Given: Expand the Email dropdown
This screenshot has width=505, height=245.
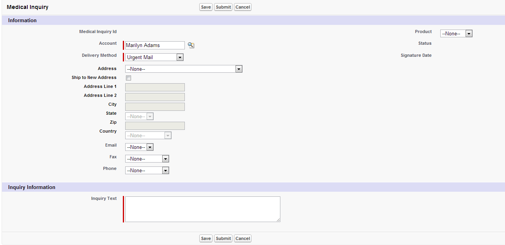Looking at the screenshot, I should (x=139, y=147).
